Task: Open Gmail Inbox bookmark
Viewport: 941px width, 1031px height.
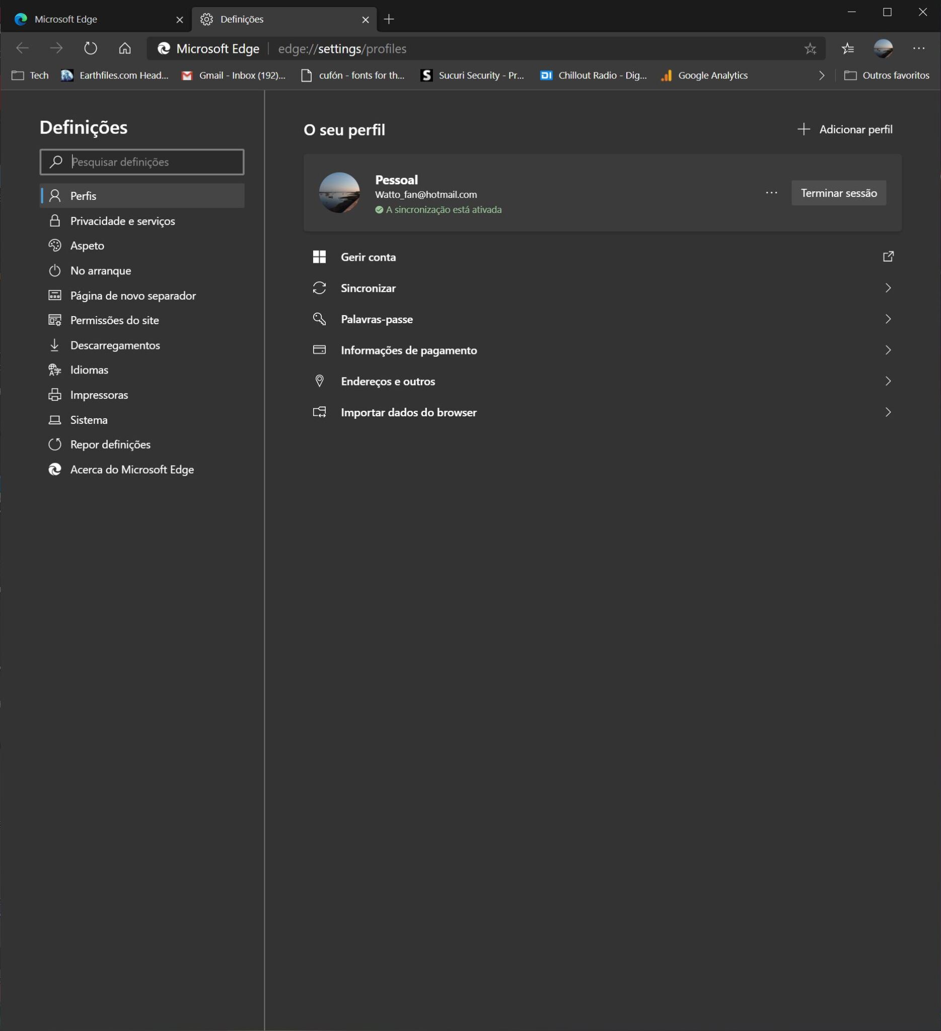Action: coord(233,75)
